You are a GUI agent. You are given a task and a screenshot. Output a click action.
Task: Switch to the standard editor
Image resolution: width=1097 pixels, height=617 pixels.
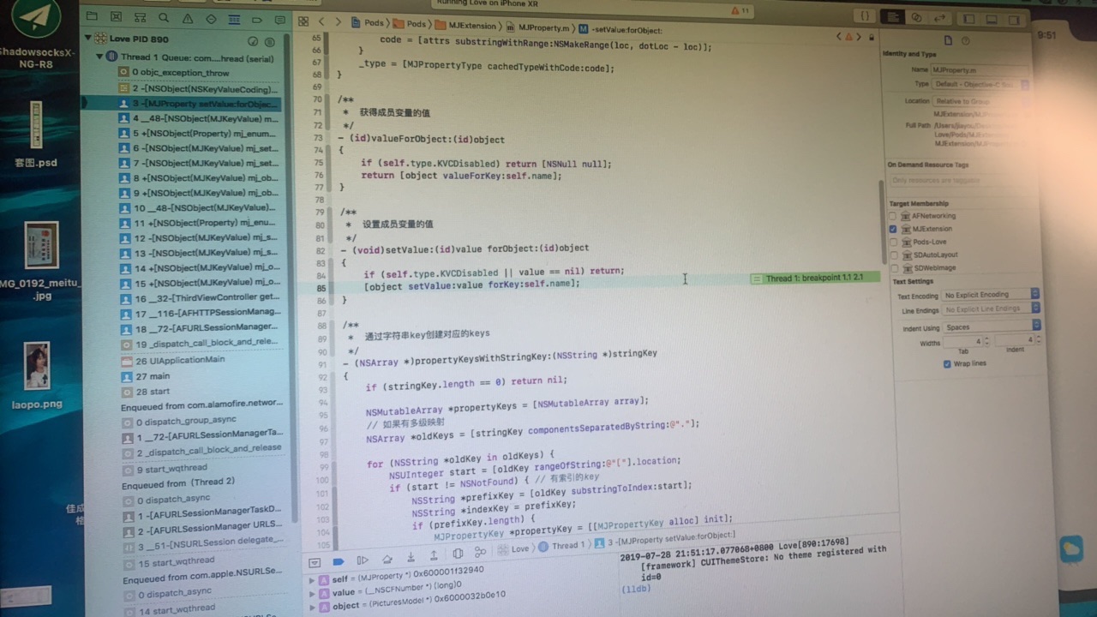click(894, 16)
